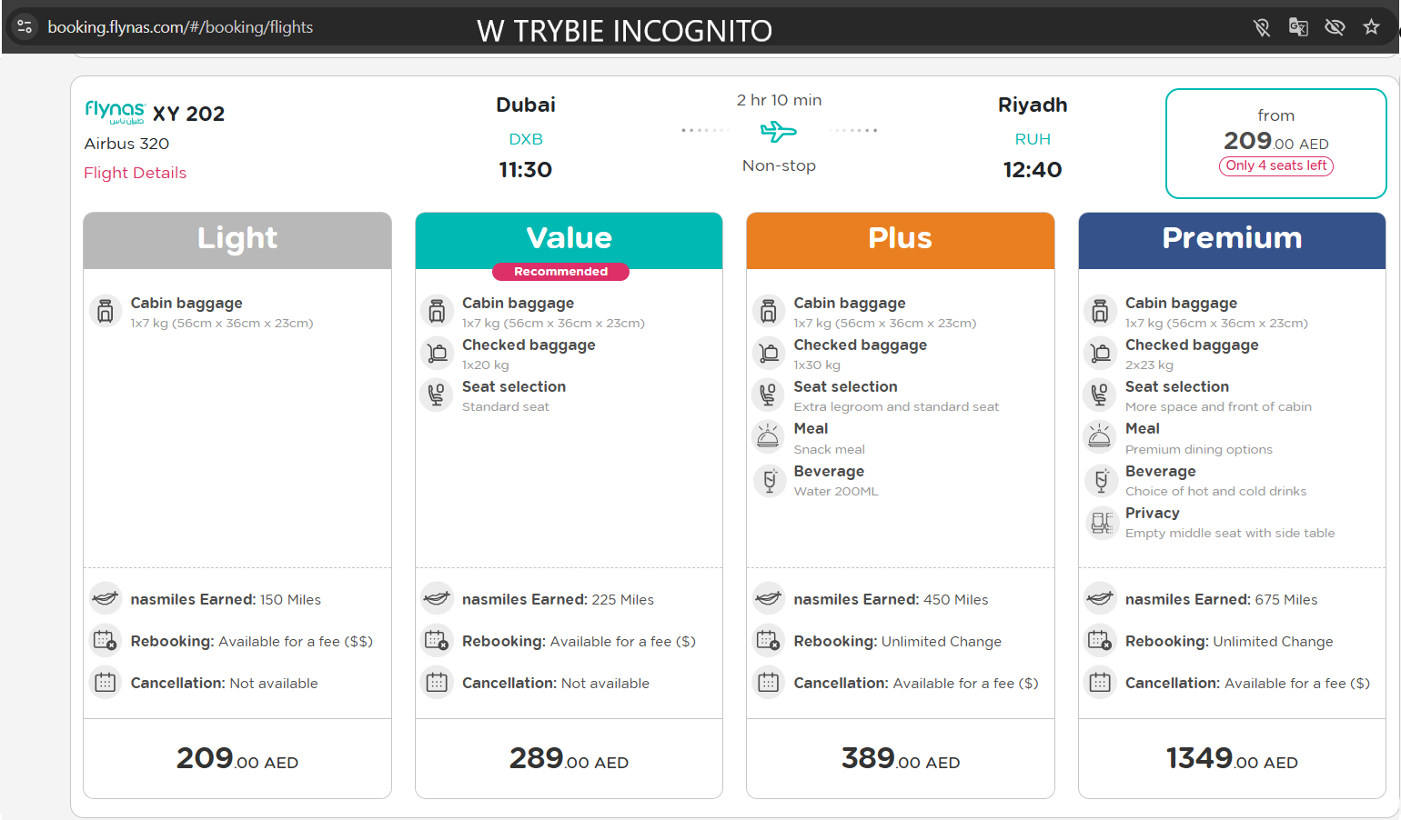1401x820 pixels.
Task: Click 'Water 200ML' beverage text
Action: pyautogui.click(x=836, y=491)
